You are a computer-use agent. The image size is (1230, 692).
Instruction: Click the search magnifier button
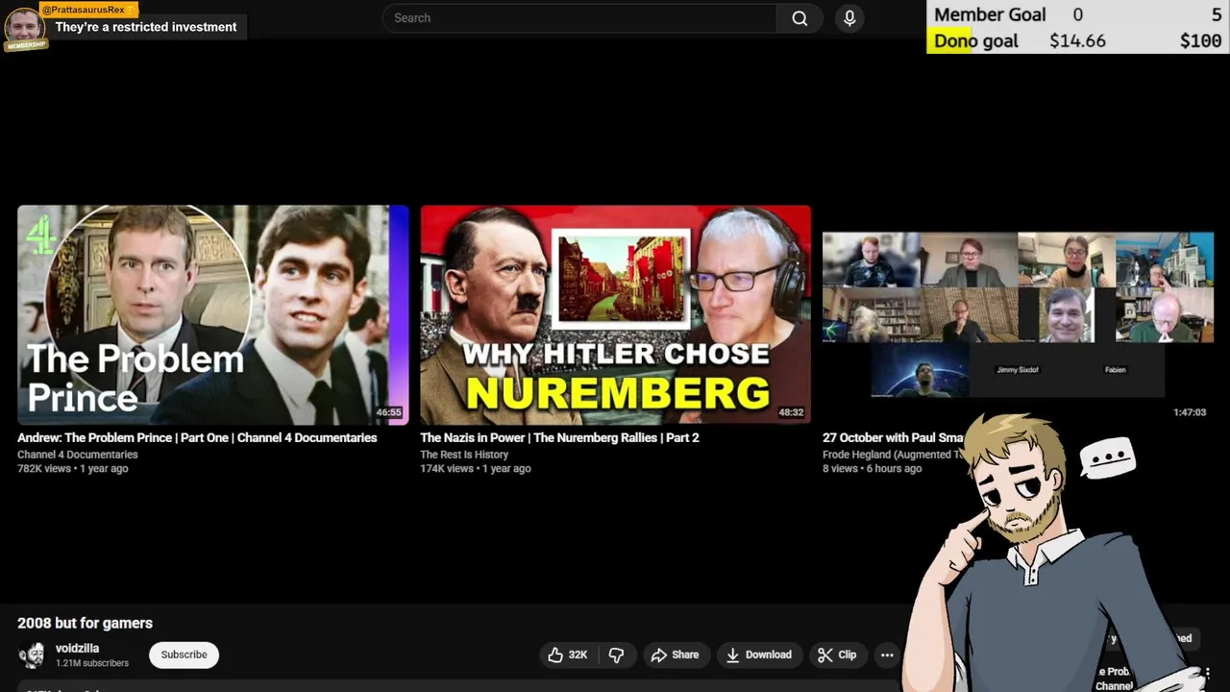(799, 18)
